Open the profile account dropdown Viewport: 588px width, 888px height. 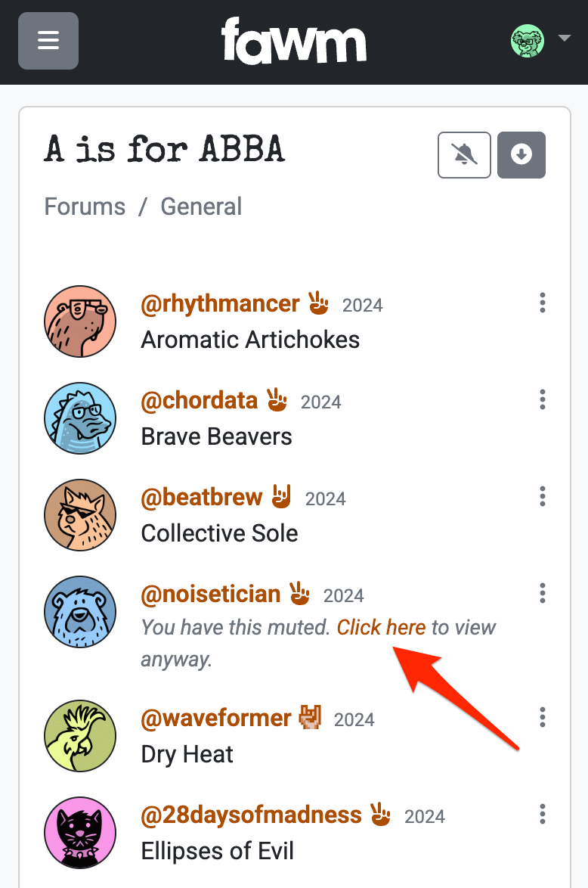click(565, 38)
